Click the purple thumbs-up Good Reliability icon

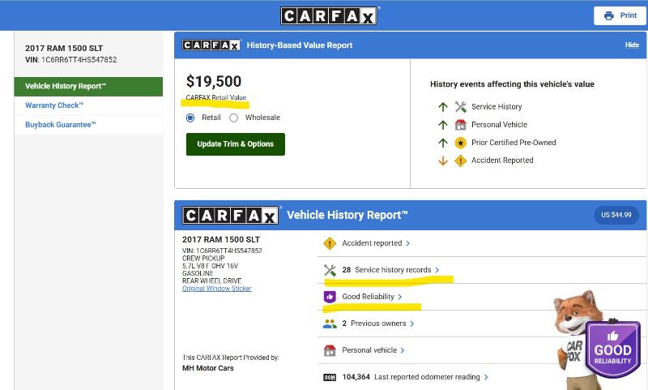330,297
